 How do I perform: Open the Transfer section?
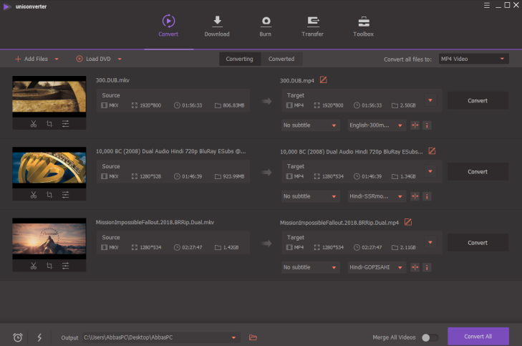pos(312,26)
